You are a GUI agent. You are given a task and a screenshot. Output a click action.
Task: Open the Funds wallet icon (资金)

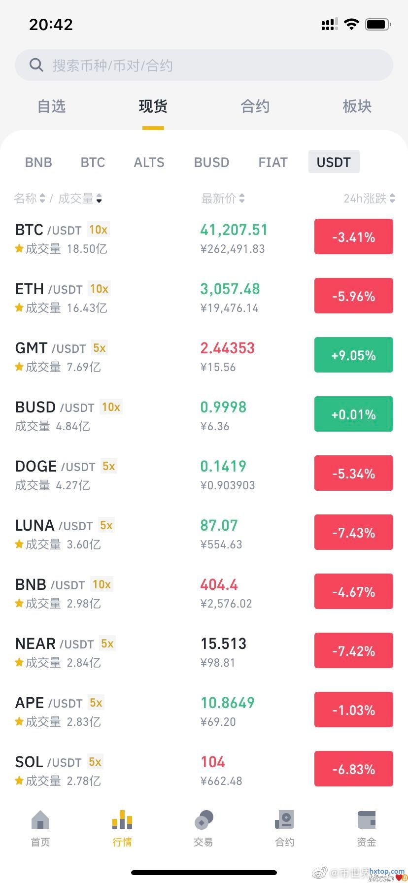pyautogui.click(x=366, y=820)
